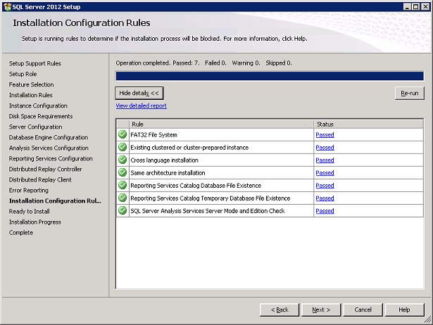Select Instance Configuration step

pyautogui.click(x=38, y=106)
